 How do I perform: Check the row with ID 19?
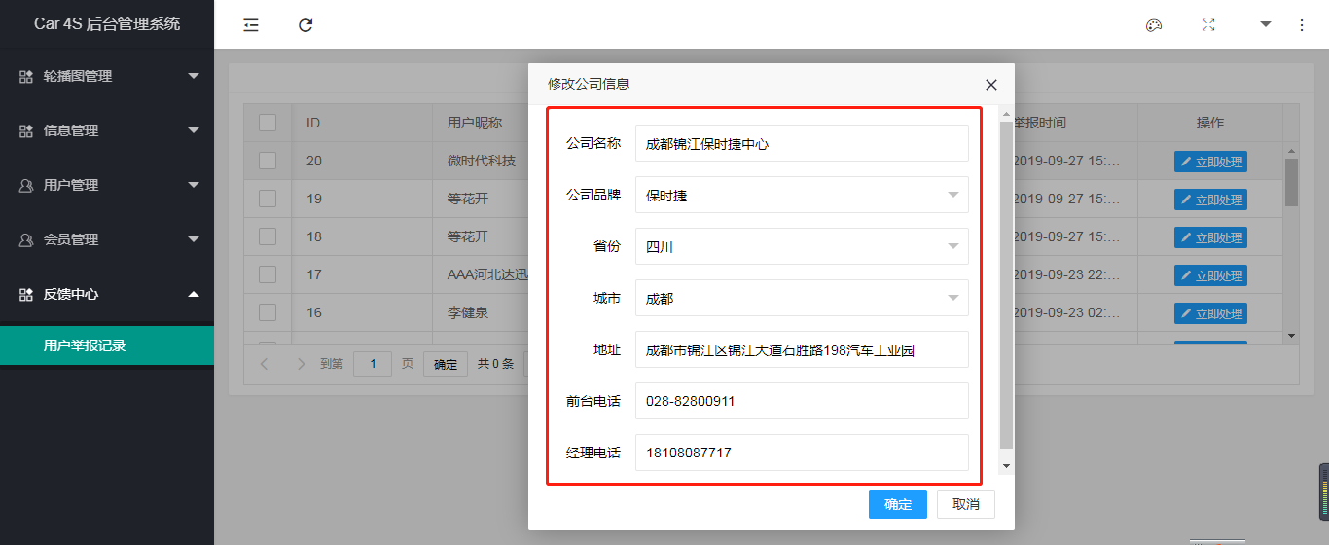point(268,199)
